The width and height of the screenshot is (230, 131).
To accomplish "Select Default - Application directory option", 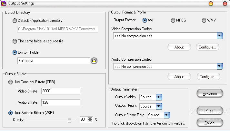I will [15, 21].
